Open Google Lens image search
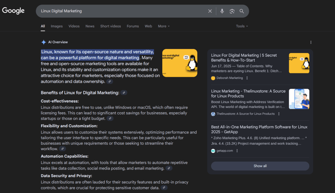Screen dimensions: 335x193 pyautogui.click(x=232, y=11)
